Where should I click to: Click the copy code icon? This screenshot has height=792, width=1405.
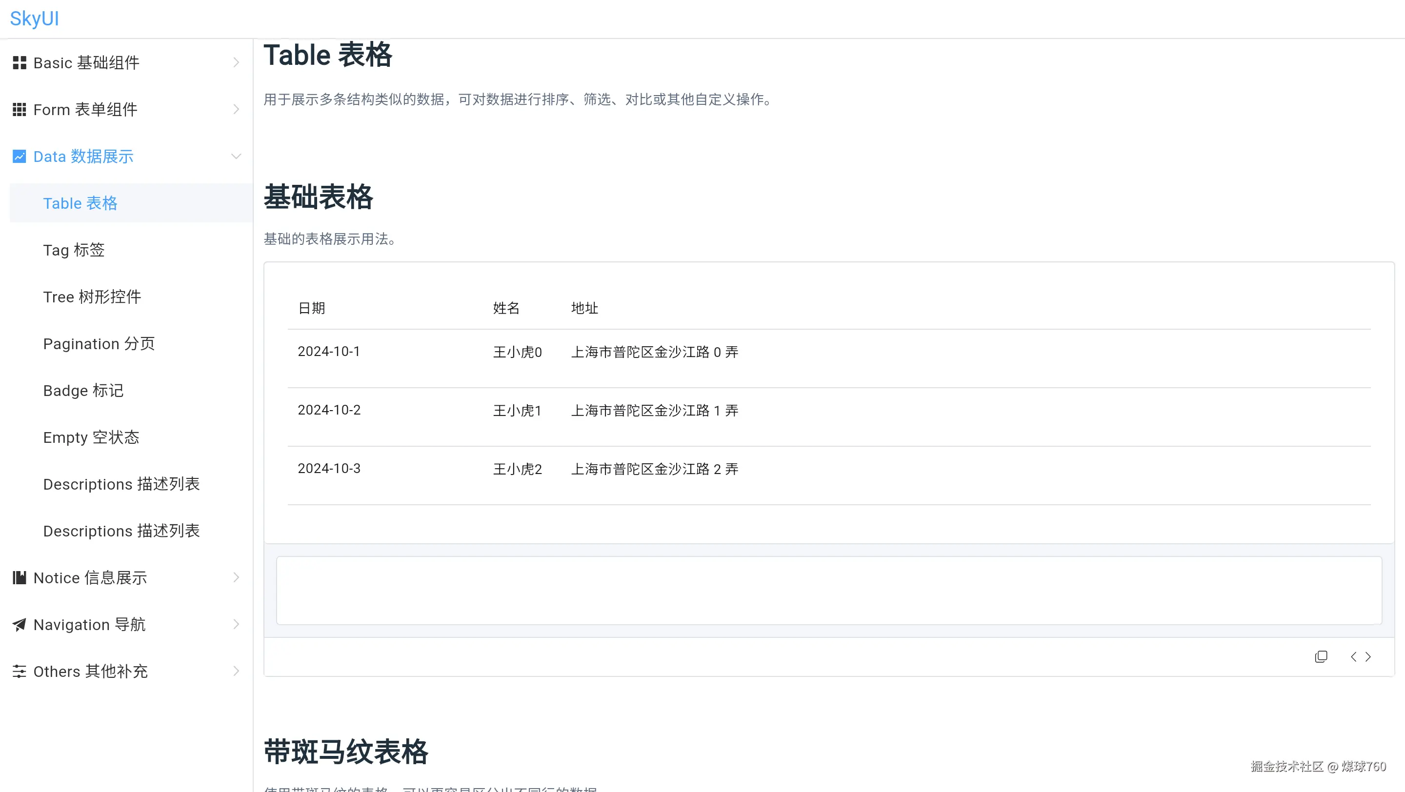pos(1321,656)
